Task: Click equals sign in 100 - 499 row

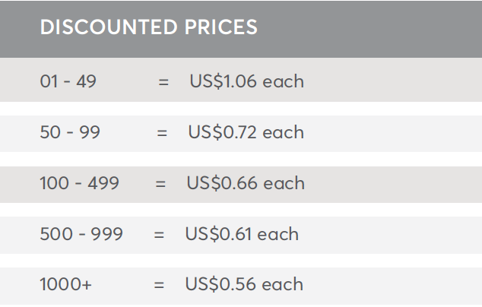Action: pos(160,184)
